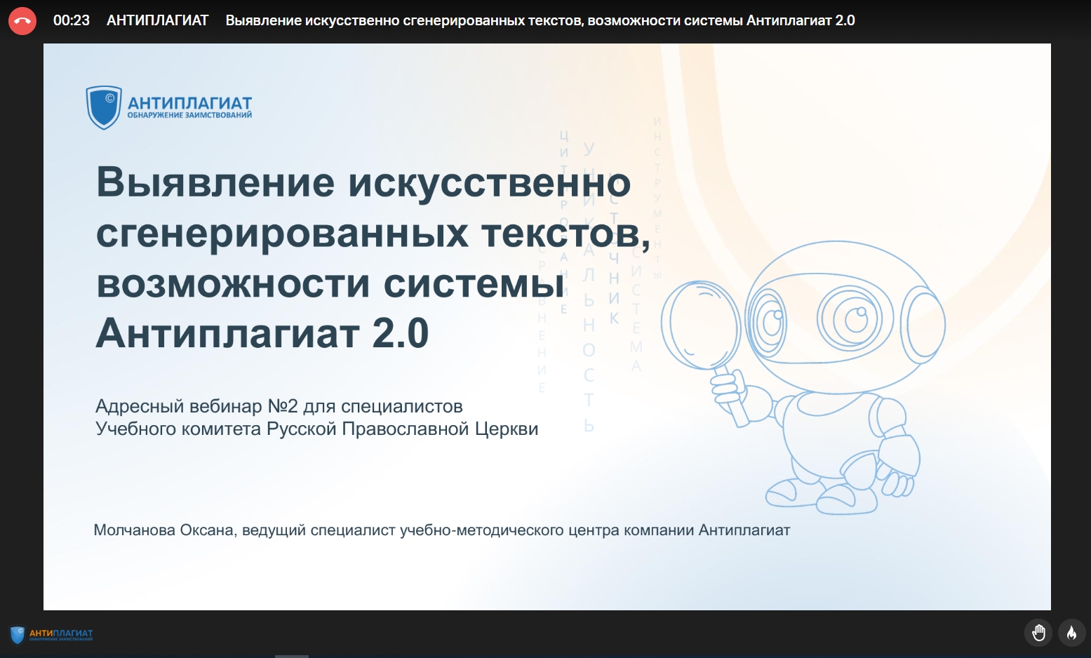Click the large slide heading 'Выявление искусственно'
The height and width of the screenshot is (658, 1091).
363,182
